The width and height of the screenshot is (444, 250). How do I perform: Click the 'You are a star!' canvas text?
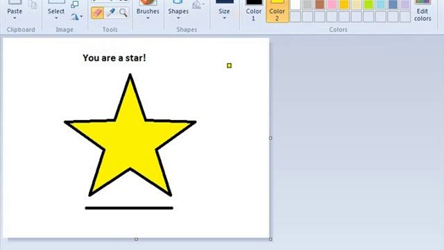tap(114, 58)
